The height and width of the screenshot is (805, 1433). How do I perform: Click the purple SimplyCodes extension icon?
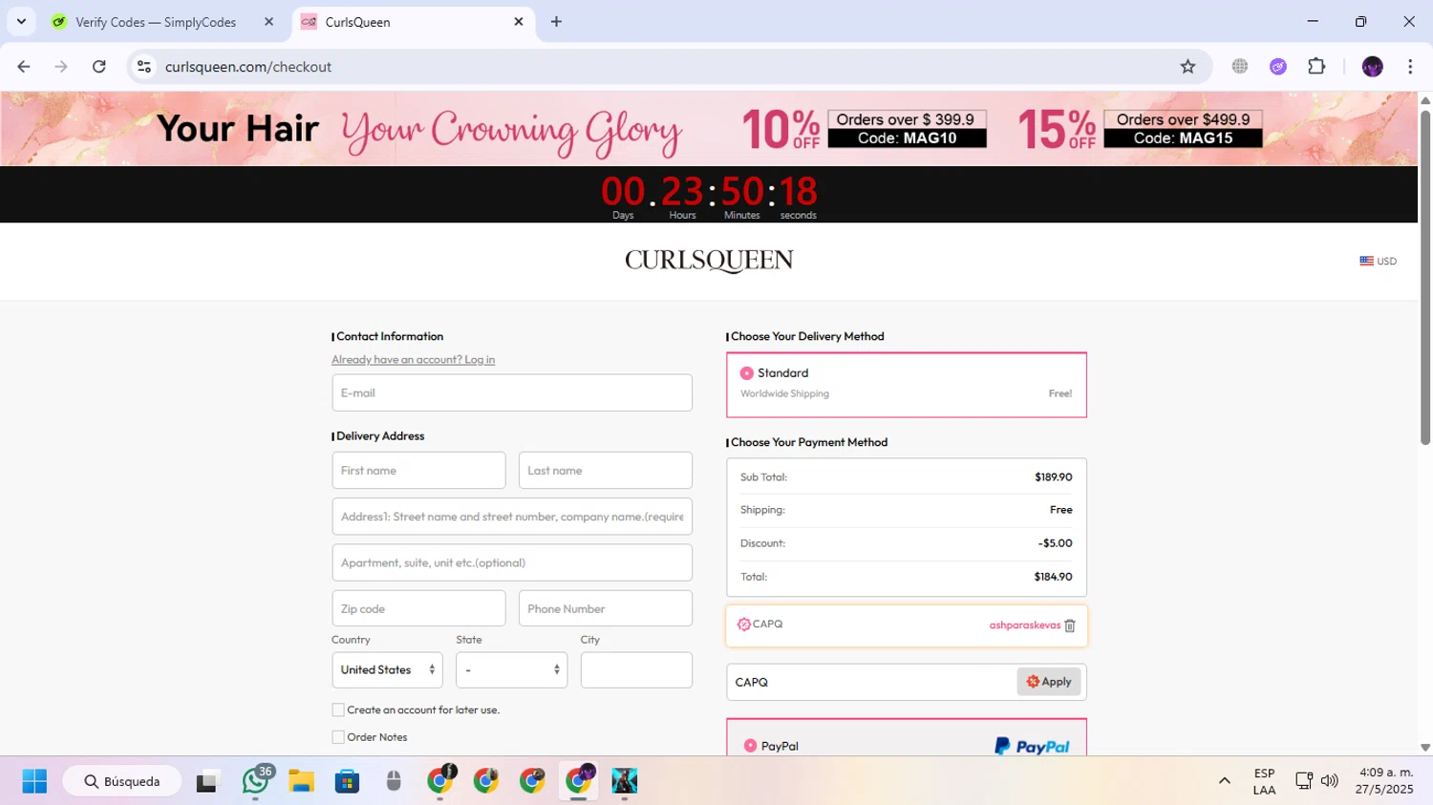(x=1278, y=67)
